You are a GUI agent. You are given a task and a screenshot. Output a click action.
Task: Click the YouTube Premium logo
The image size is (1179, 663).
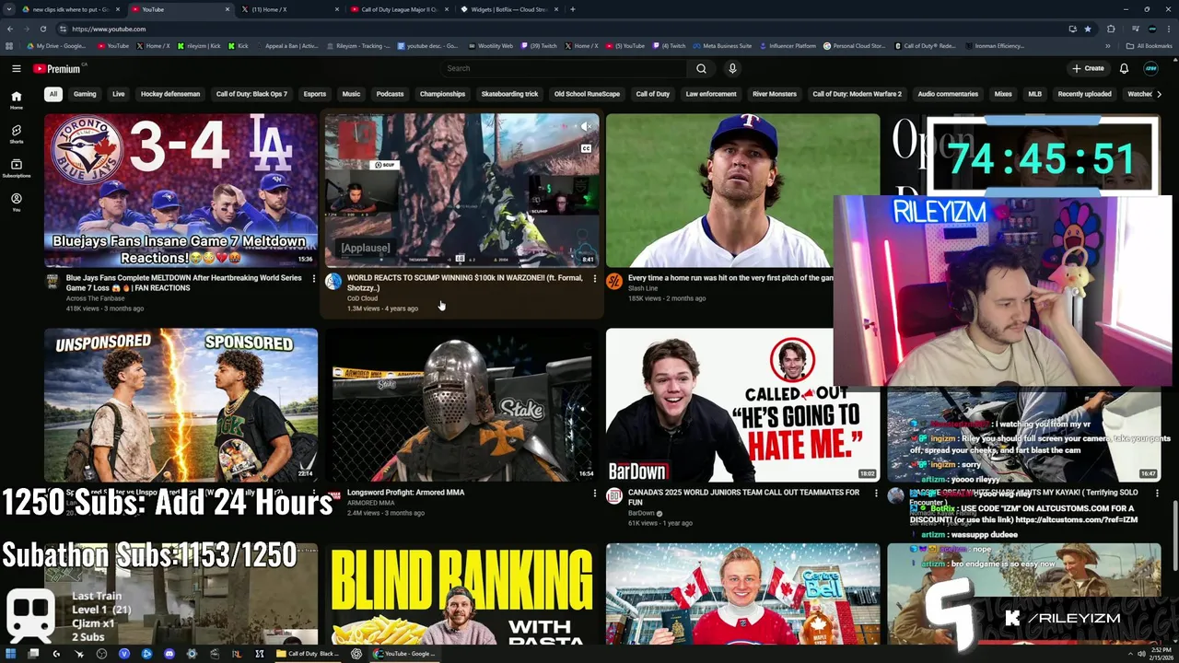(x=59, y=68)
